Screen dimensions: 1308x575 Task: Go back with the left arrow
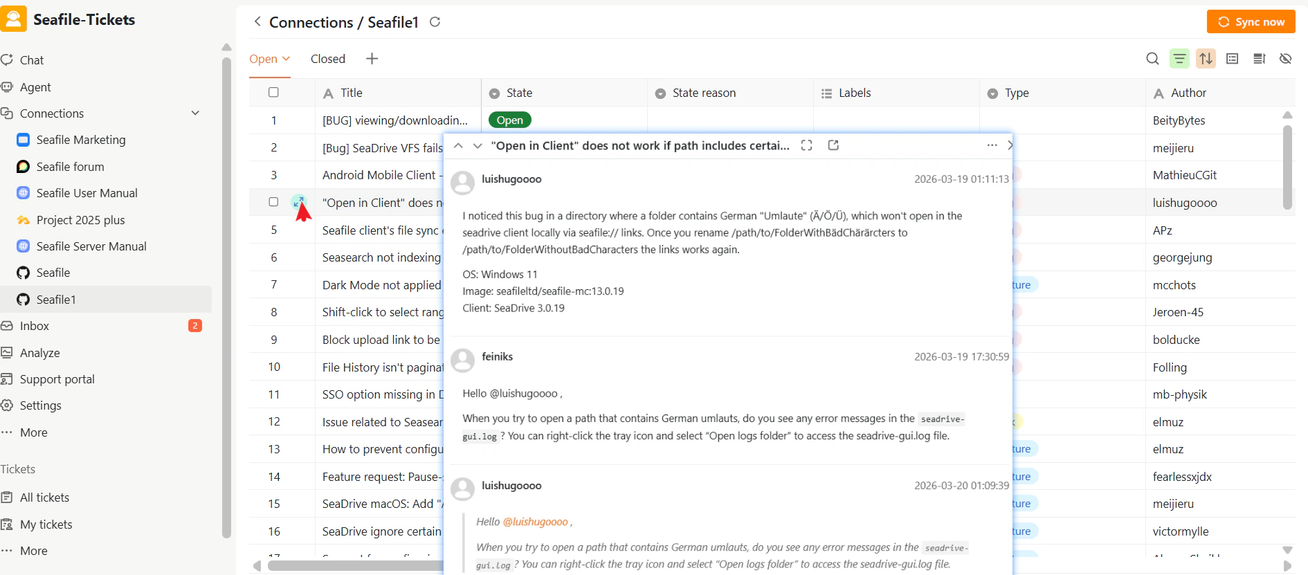pyautogui.click(x=257, y=21)
